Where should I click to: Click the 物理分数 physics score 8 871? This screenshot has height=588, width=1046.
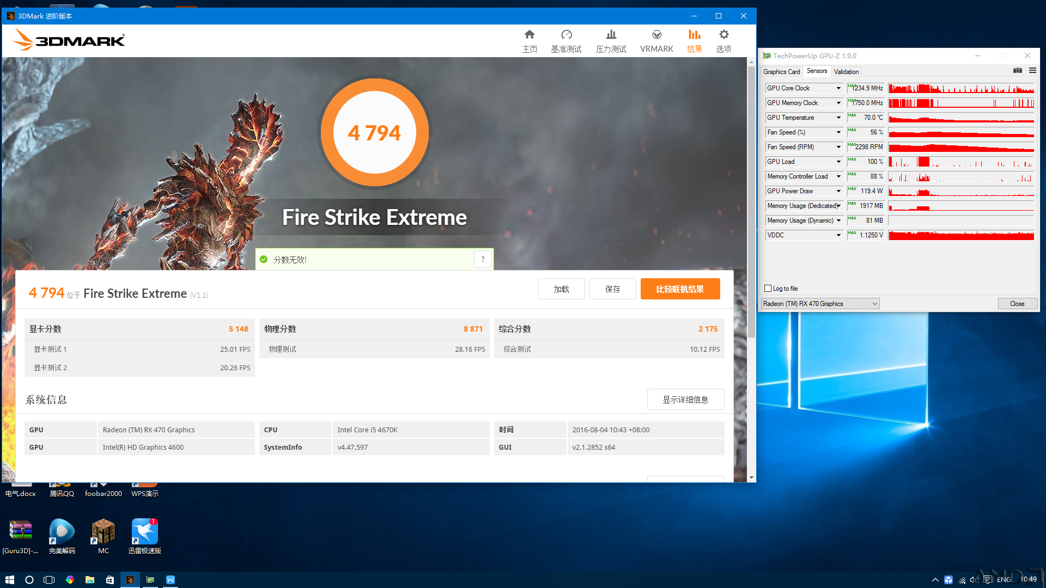tap(473, 329)
